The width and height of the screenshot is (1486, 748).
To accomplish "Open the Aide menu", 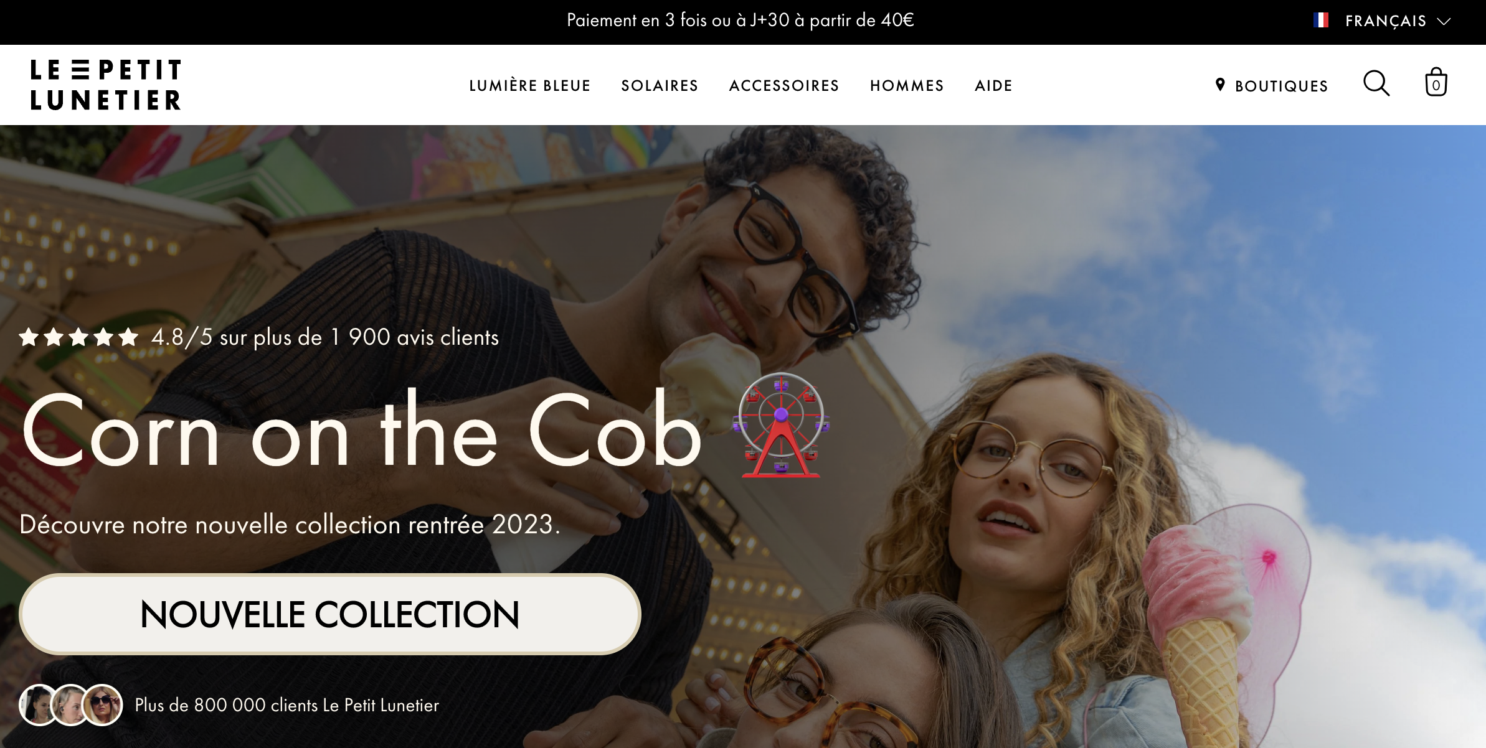I will click(x=993, y=85).
